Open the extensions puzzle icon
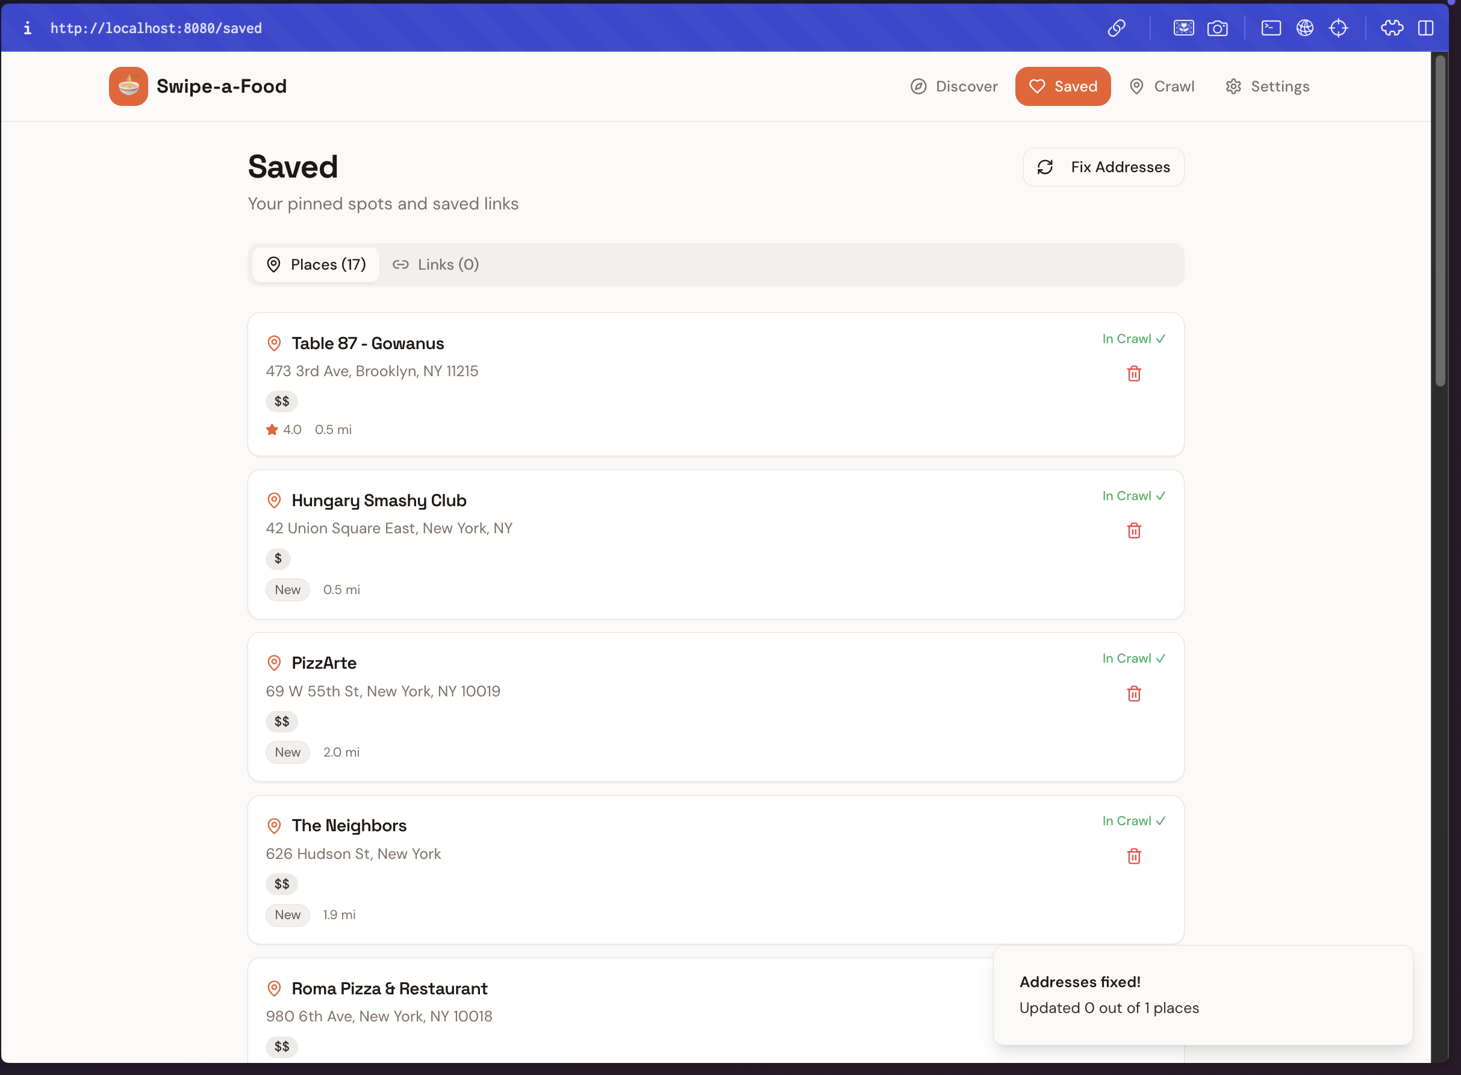This screenshot has width=1461, height=1075. click(1391, 28)
